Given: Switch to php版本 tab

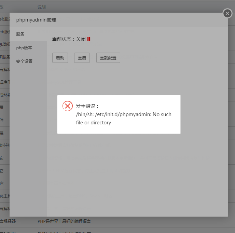Looking at the screenshot, I should point(28,48).
